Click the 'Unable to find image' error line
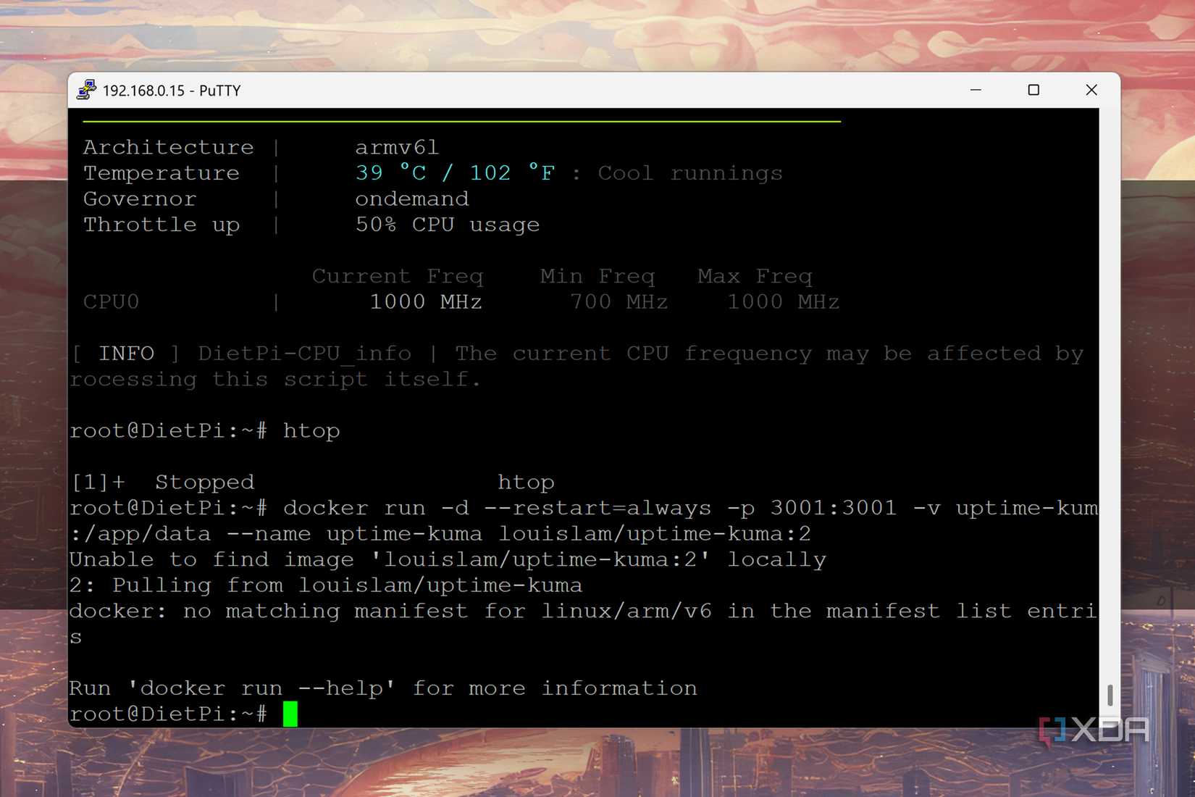Image resolution: width=1195 pixels, height=797 pixels. click(x=448, y=559)
